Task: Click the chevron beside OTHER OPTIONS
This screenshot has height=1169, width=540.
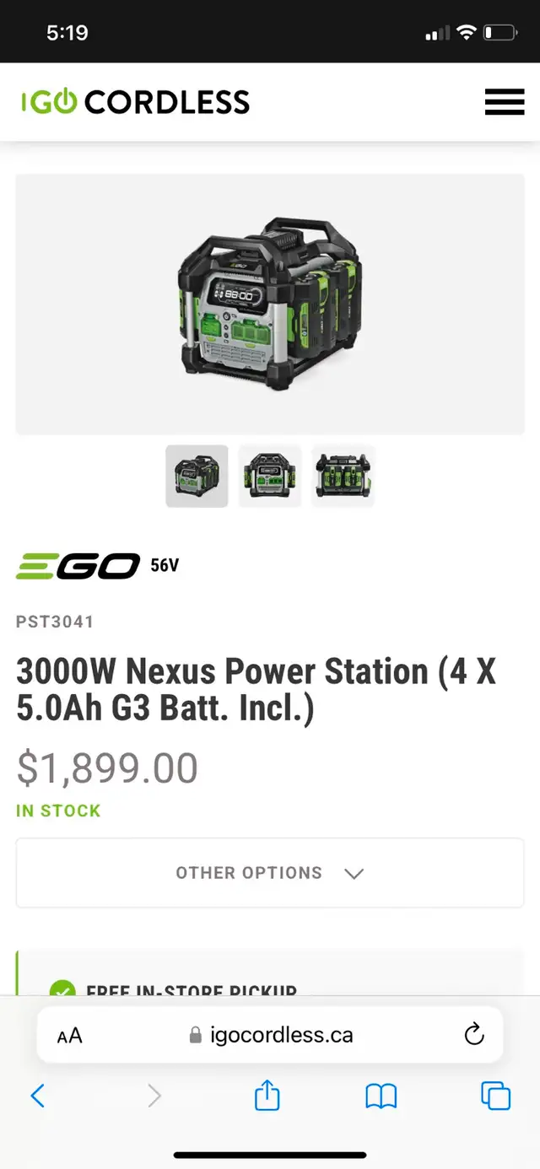Action: point(354,874)
